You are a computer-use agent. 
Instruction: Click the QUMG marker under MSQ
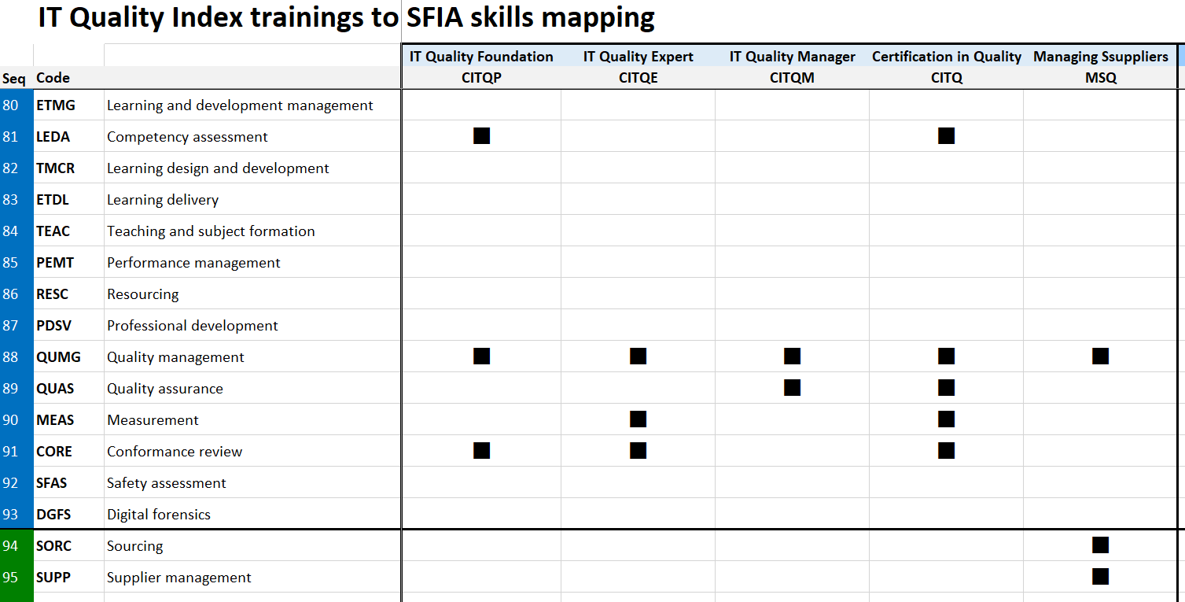[x=1101, y=356]
